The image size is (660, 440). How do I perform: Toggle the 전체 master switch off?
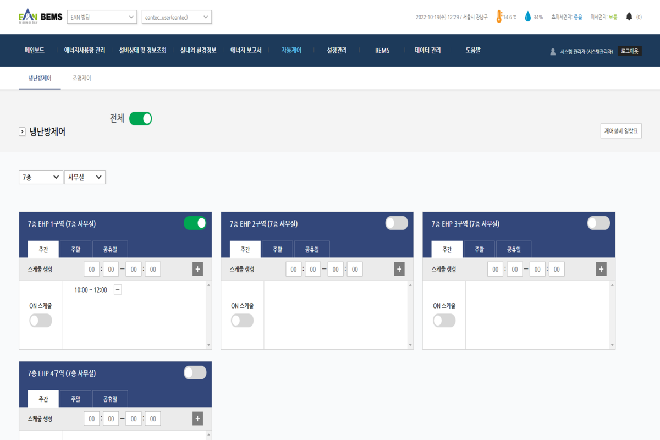tap(140, 118)
